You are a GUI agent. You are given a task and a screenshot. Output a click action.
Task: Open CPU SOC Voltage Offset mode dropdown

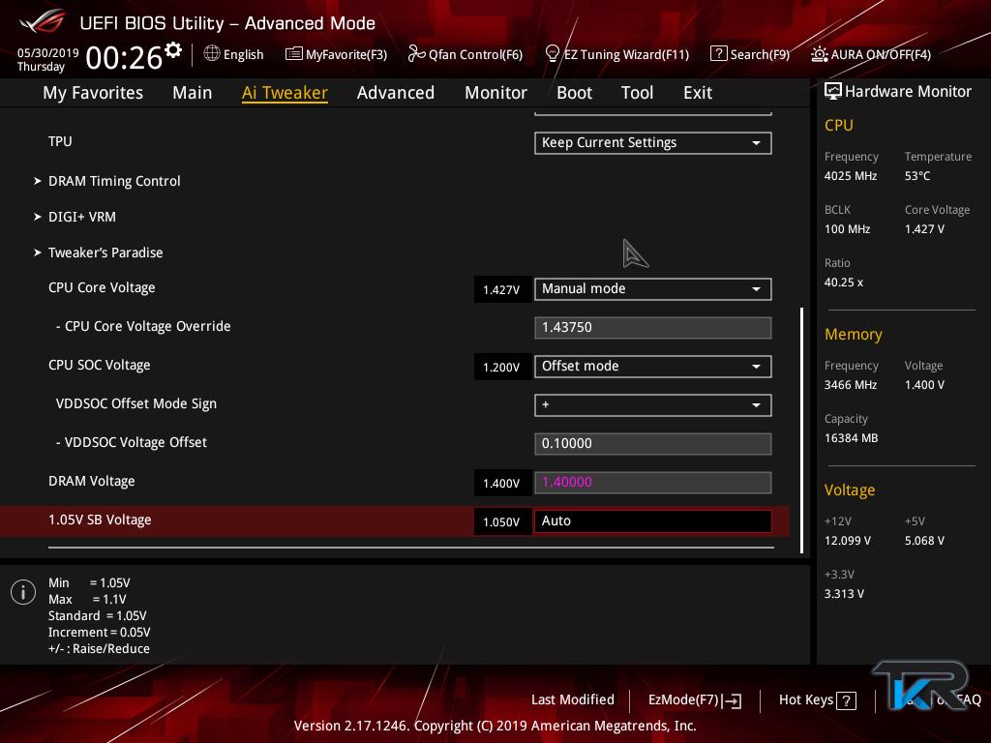(653, 367)
